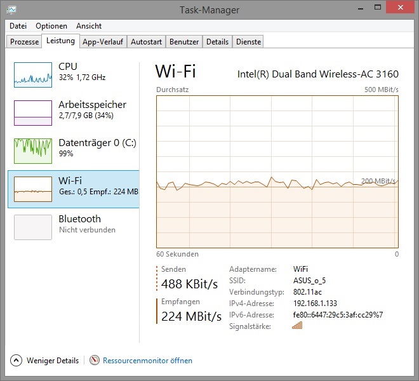Click the Ressourcenmonitor öffnen link
419x381 pixels.
[147, 361]
